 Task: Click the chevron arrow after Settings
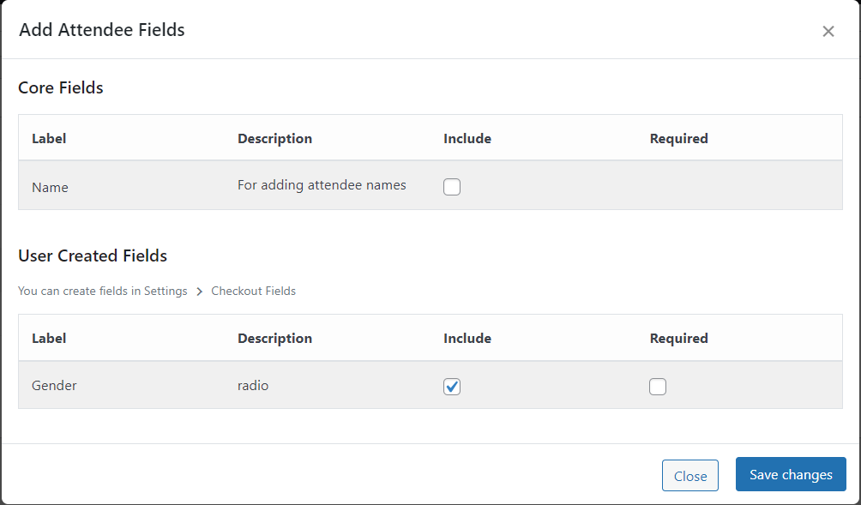199,292
